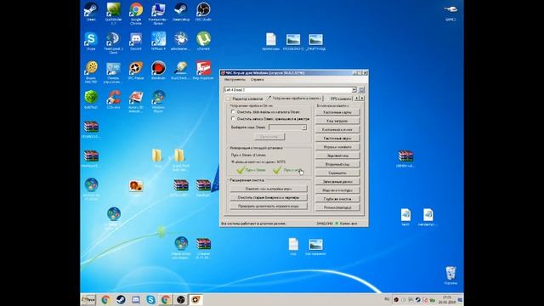Click SRC Repair taskbar button
Screen dimensions: 544x306
[x=195, y=299]
